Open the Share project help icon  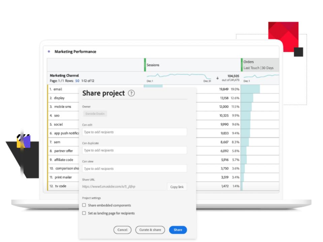pos(131,93)
